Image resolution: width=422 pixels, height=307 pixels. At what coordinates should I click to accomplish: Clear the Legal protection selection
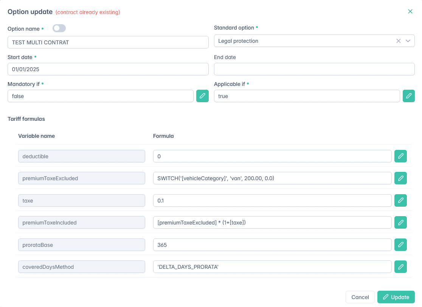coord(398,41)
